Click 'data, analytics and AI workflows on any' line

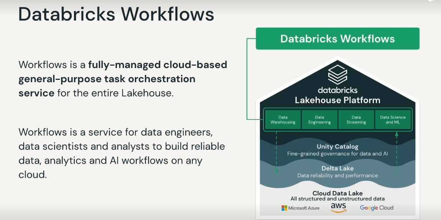110,160
